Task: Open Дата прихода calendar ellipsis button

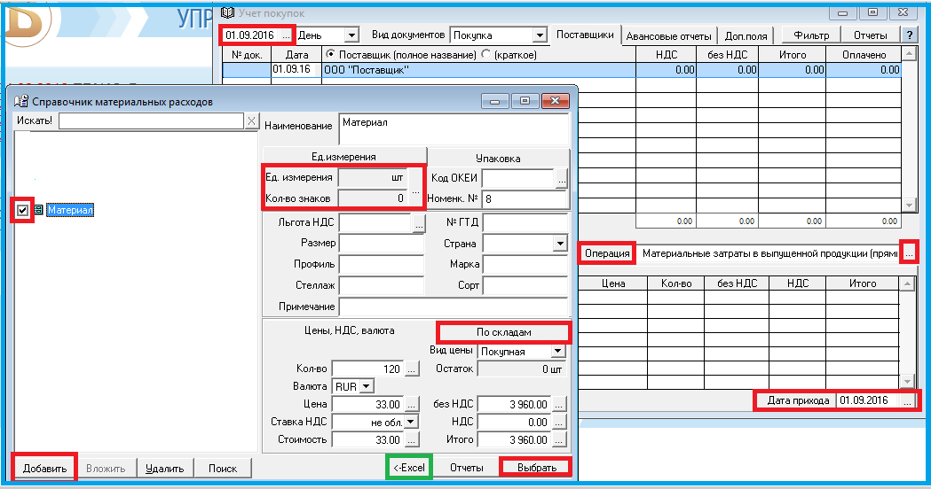Action: (907, 400)
